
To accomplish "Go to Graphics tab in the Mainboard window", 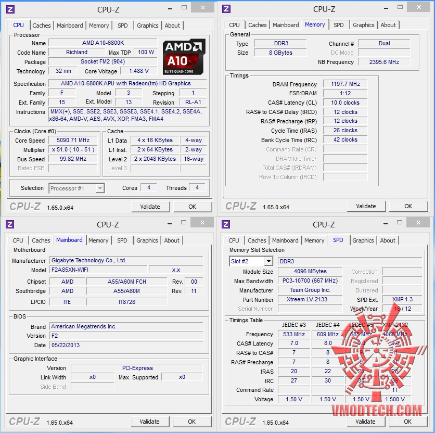I will coord(147,240).
